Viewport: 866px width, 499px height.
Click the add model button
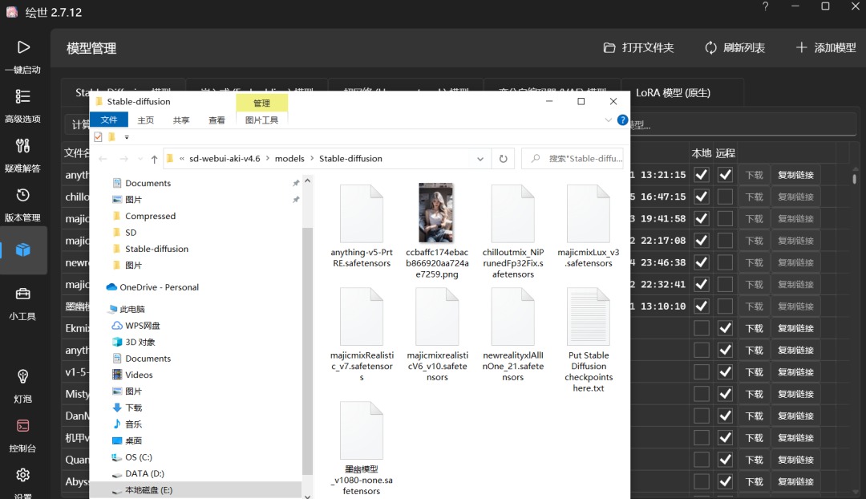coord(826,48)
